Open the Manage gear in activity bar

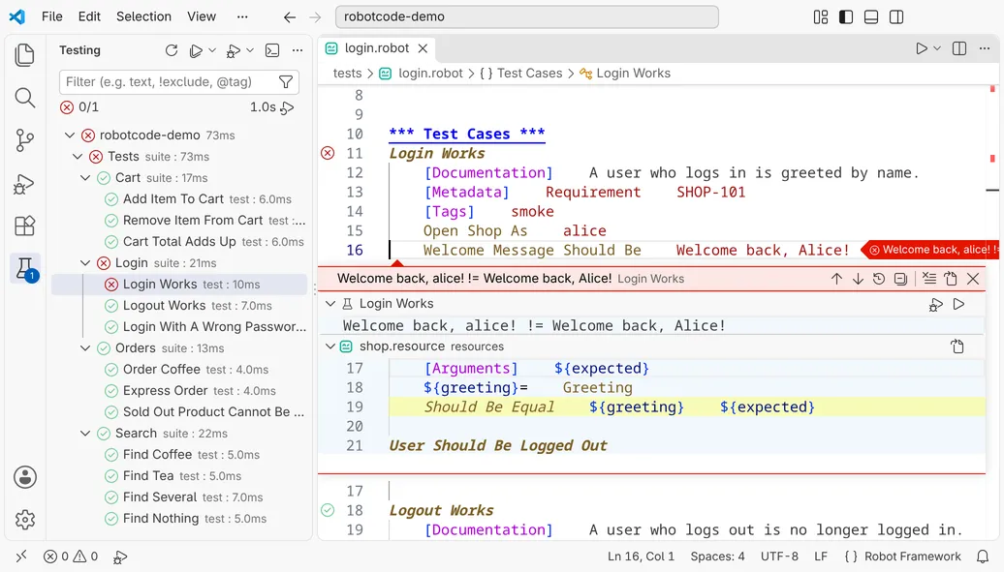(25, 520)
